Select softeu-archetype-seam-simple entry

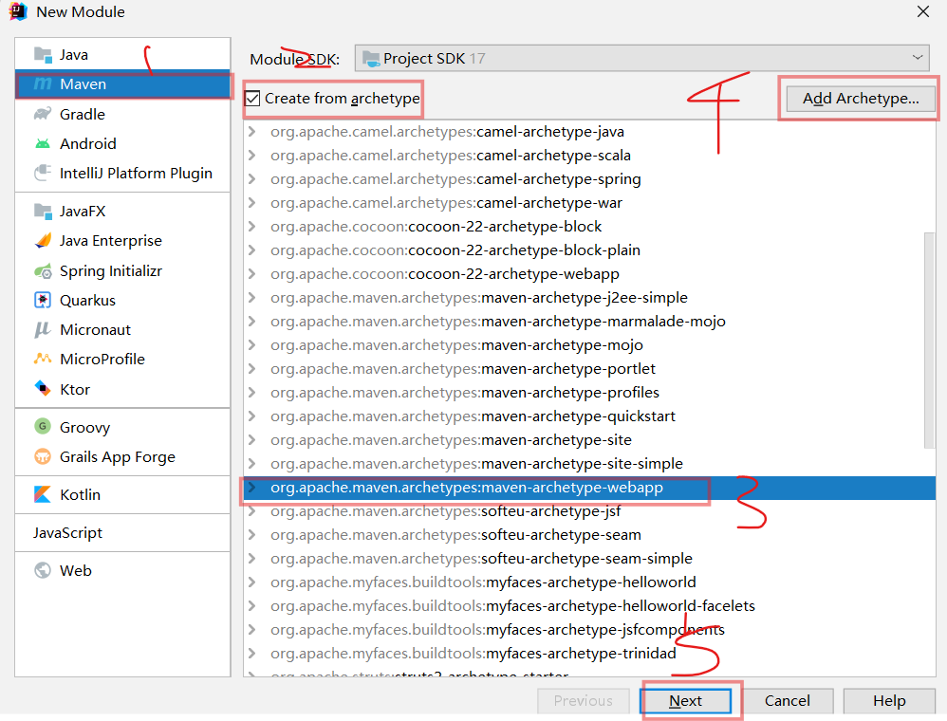pyautogui.click(x=481, y=559)
